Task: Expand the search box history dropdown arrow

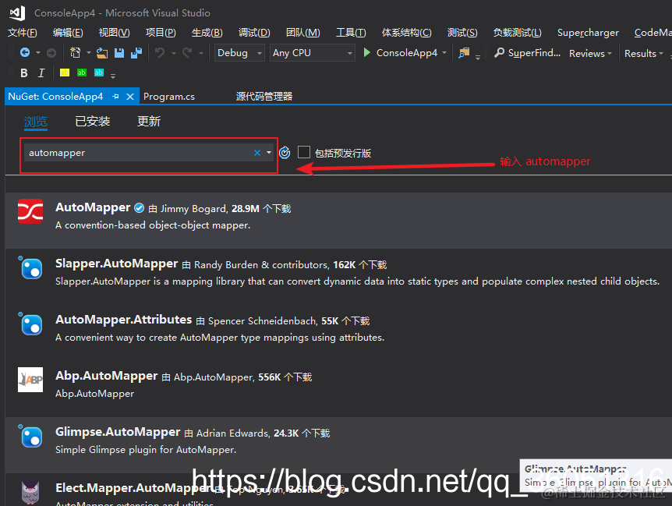Action: click(269, 153)
